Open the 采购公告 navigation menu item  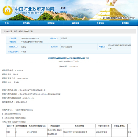coord(26,23)
